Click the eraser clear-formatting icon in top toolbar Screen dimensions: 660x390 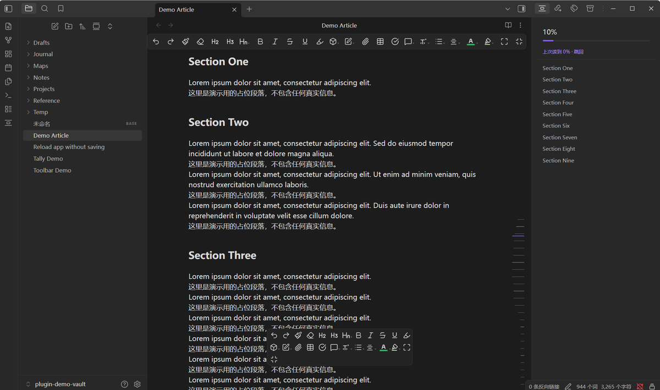coord(200,42)
